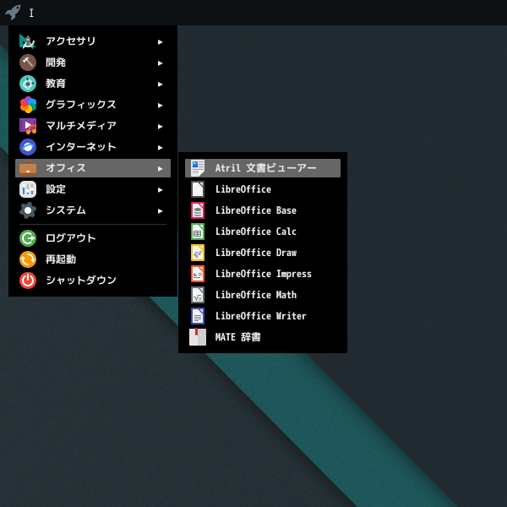Expand the グラフィックス submenu arrow
Viewport: 507px width, 507px height.
pyautogui.click(x=160, y=106)
